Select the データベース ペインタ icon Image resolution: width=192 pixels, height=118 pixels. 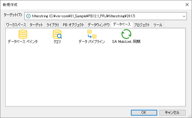[x=23, y=34]
